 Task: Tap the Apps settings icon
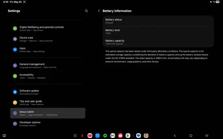click(15, 49)
